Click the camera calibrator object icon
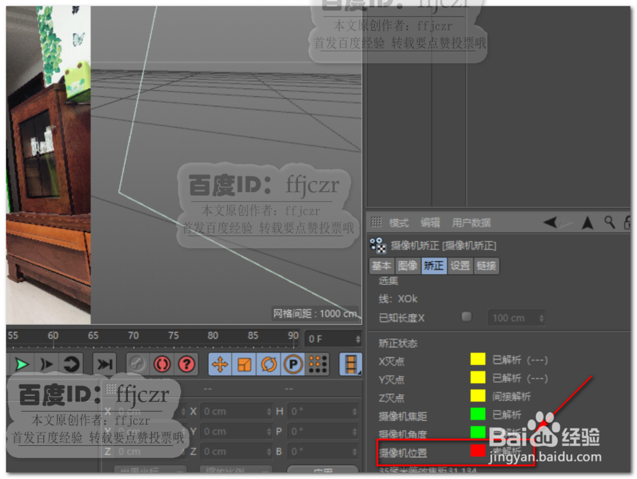The width and height of the screenshot is (637, 479). point(378,246)
